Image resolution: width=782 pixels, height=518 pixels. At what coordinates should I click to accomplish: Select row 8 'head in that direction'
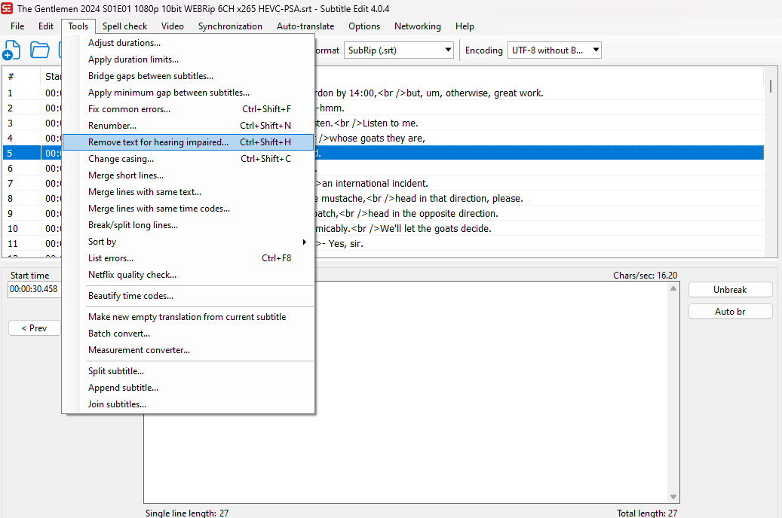click(383, 198)
